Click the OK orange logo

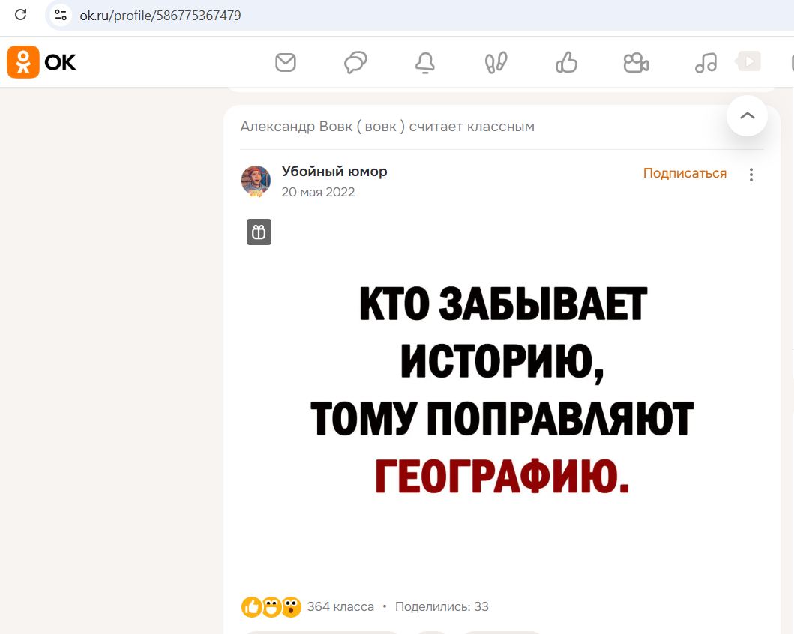pyautogui.click(x=42, y=62)
